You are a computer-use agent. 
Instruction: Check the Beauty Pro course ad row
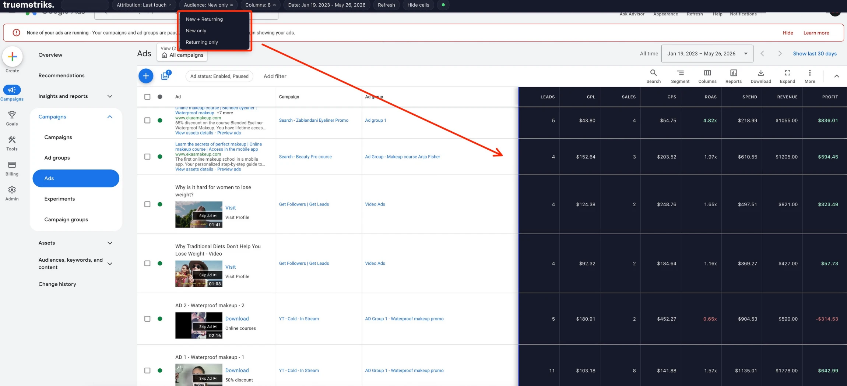(147, 157)
